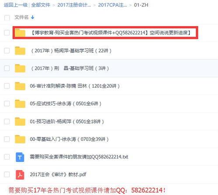Select checkbox for 2017注会《审计》教材.pdf

tap(7, 174)
